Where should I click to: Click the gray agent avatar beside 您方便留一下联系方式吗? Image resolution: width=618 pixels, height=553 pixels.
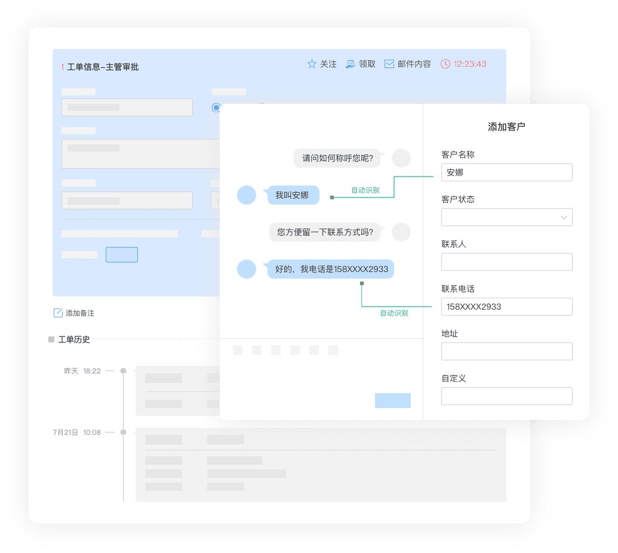click(x=401, y=232)
